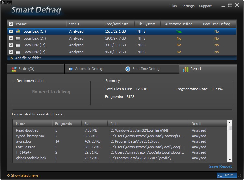
Task: Click the IObit logo in the title bar
Action: 7,2
